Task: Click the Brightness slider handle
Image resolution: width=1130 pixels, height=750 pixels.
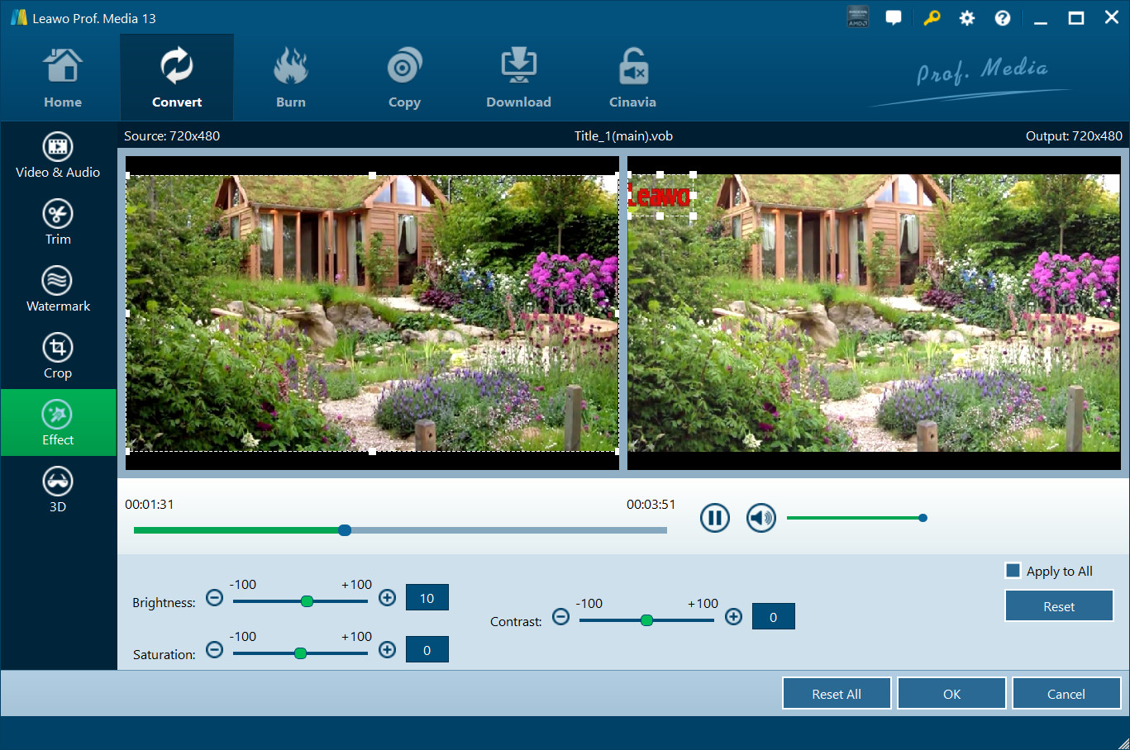Action: coord(307,601)
